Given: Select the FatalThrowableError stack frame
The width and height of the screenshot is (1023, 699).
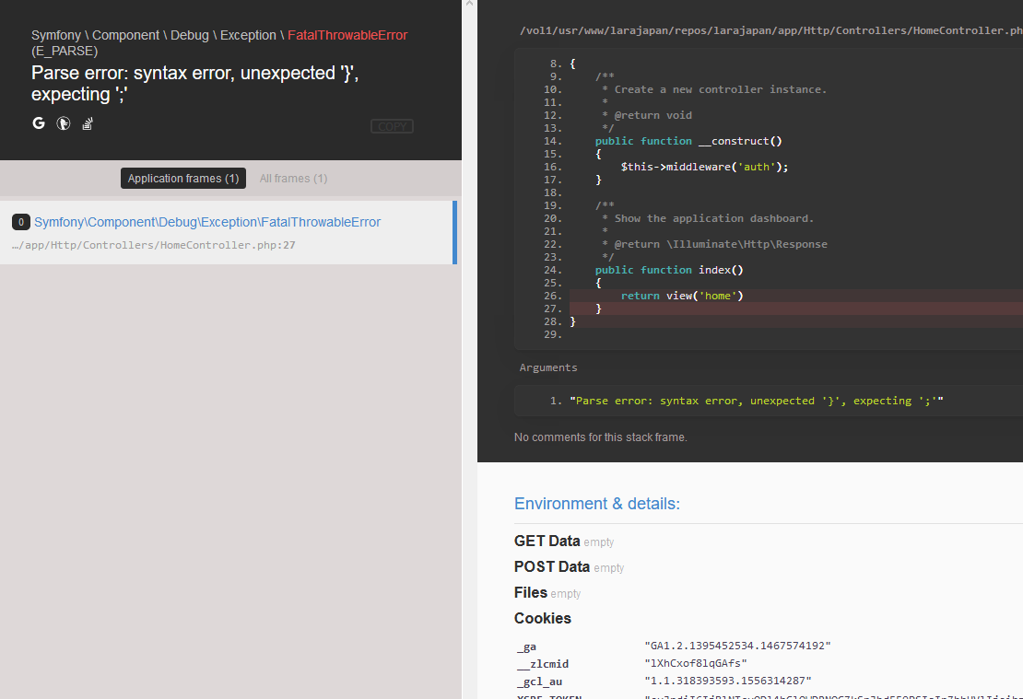Looking at the screenshot, I should (207, 222).
